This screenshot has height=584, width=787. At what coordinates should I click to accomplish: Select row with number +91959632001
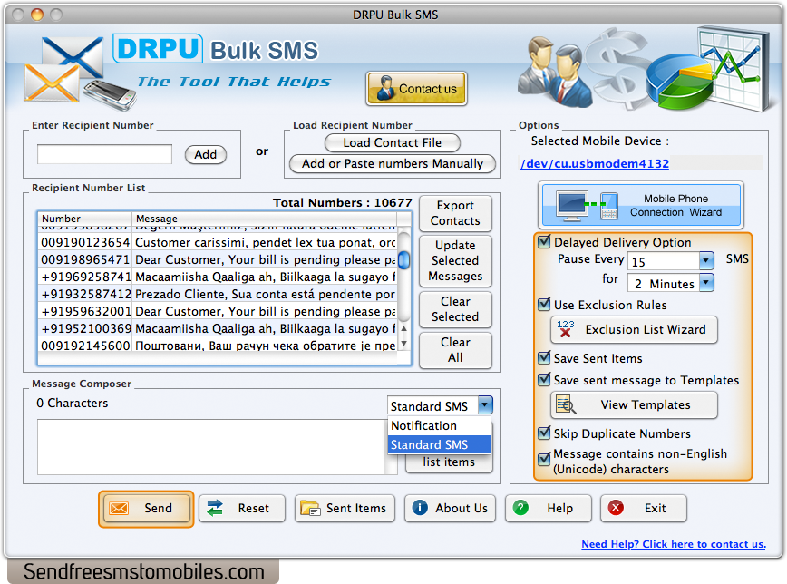(x=218, y=311)
